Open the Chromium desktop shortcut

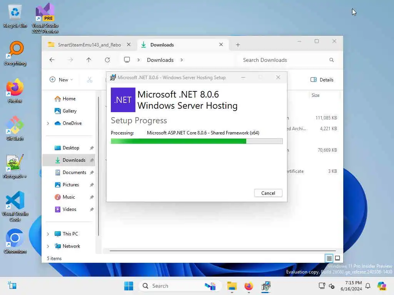pos(15,241)
